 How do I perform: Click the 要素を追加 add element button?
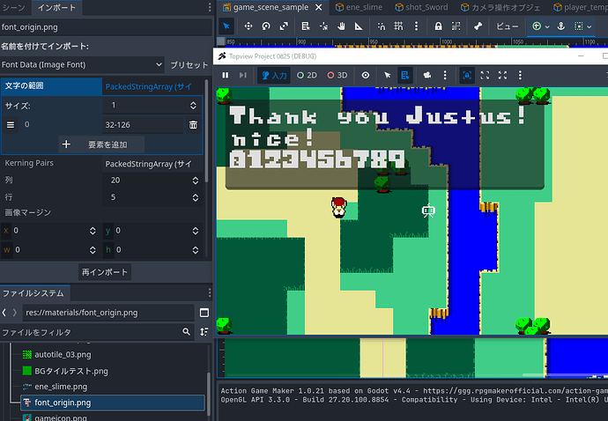point(101,144)
